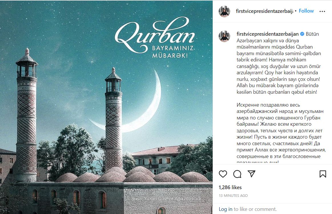
Task: Like the post with the heart icon
Action: (x=223, y=174)
